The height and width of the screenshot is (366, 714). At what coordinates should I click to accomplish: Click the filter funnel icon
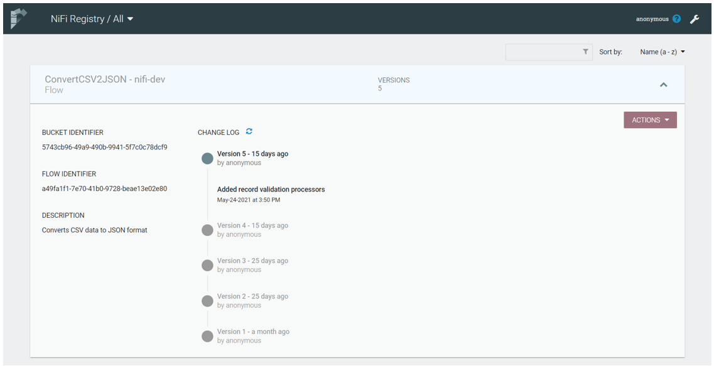(x=586, y=52)
